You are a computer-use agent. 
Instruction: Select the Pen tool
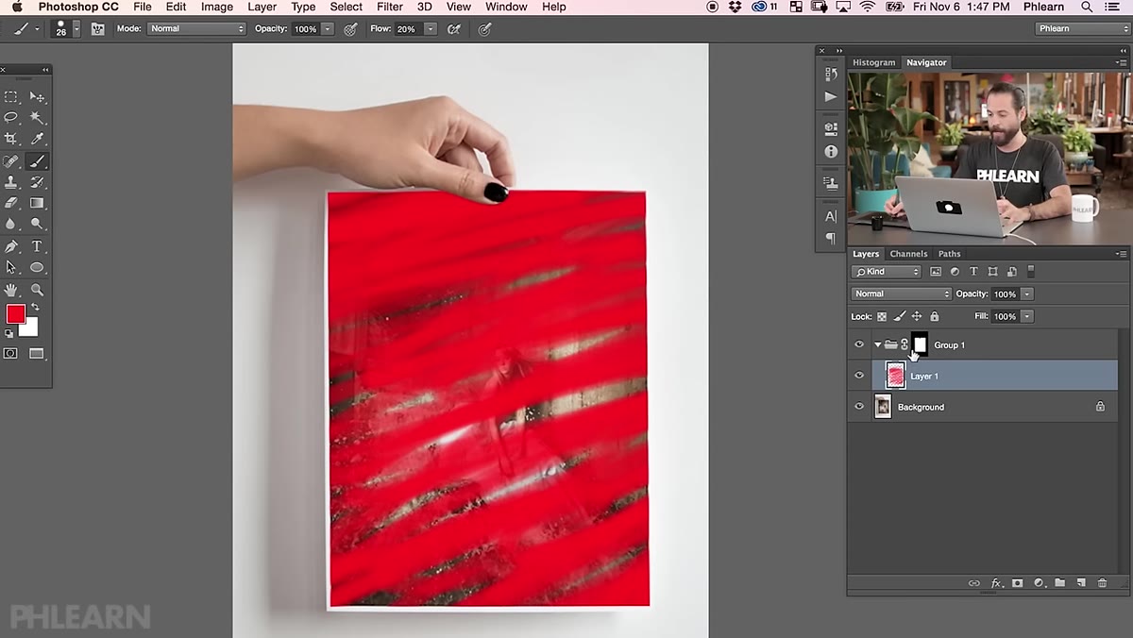[11, 246]
